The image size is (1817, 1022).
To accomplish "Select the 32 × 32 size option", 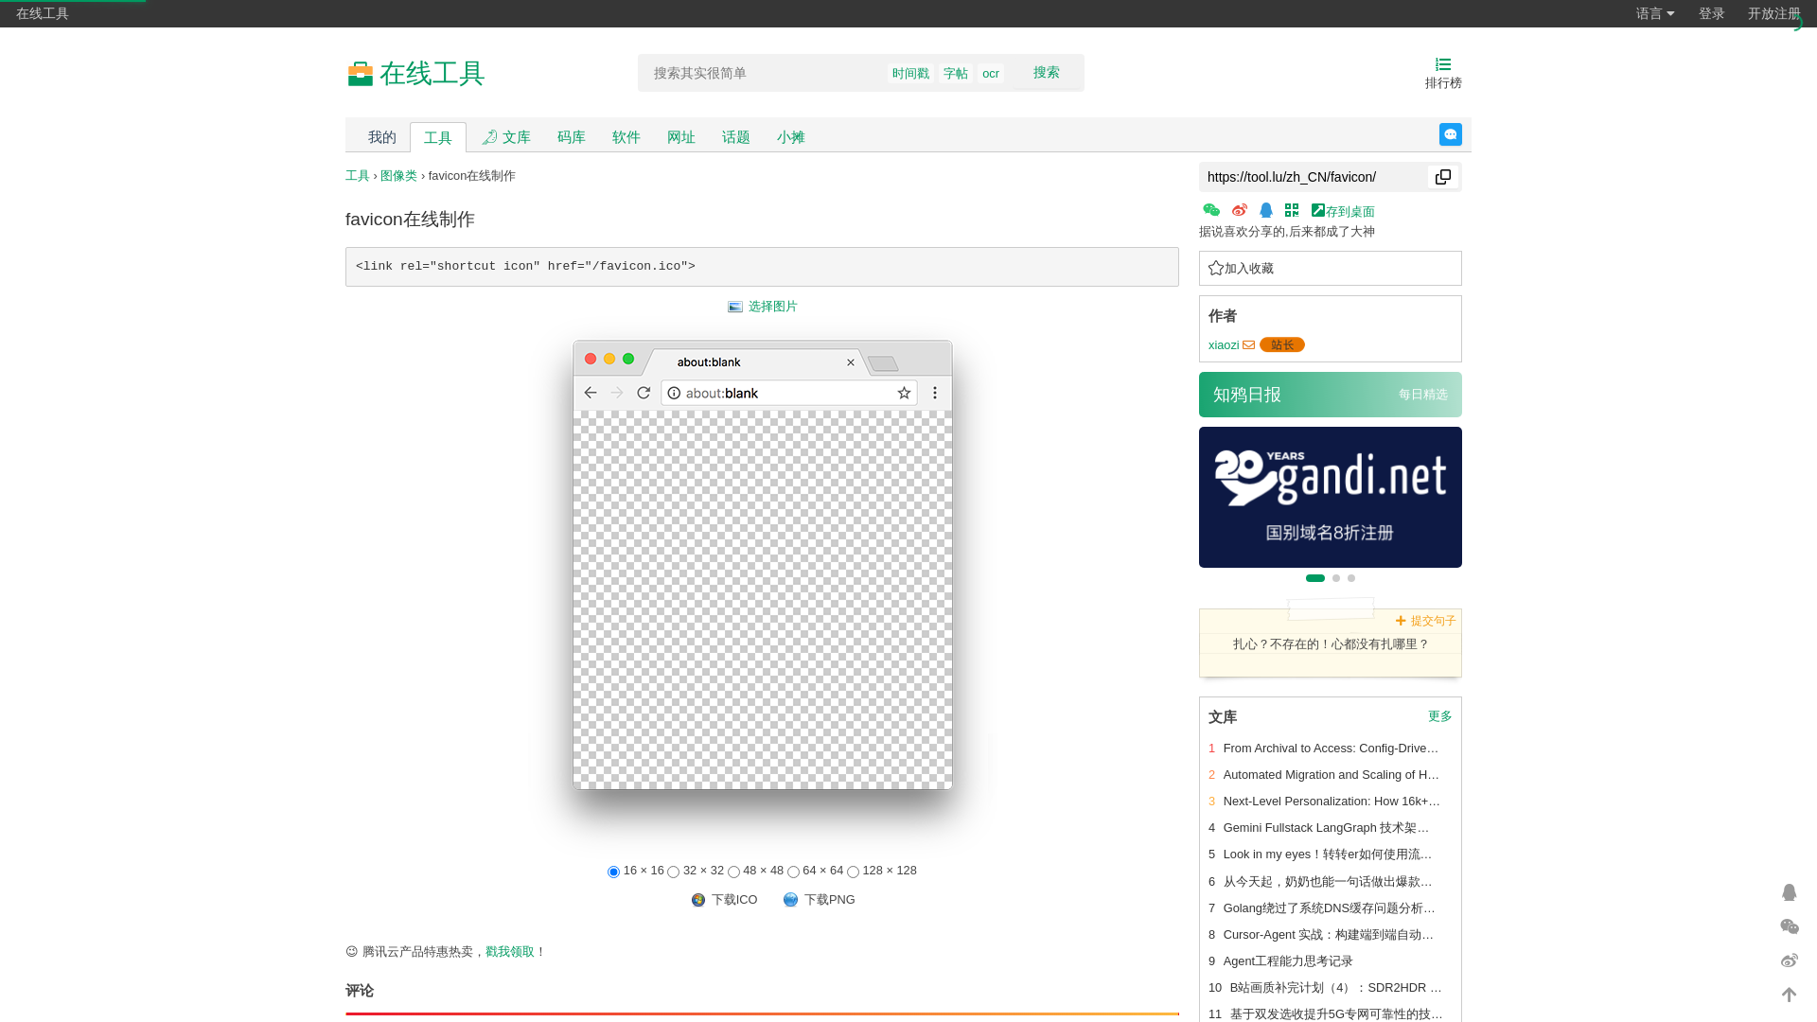I will (x=674, y=872).
